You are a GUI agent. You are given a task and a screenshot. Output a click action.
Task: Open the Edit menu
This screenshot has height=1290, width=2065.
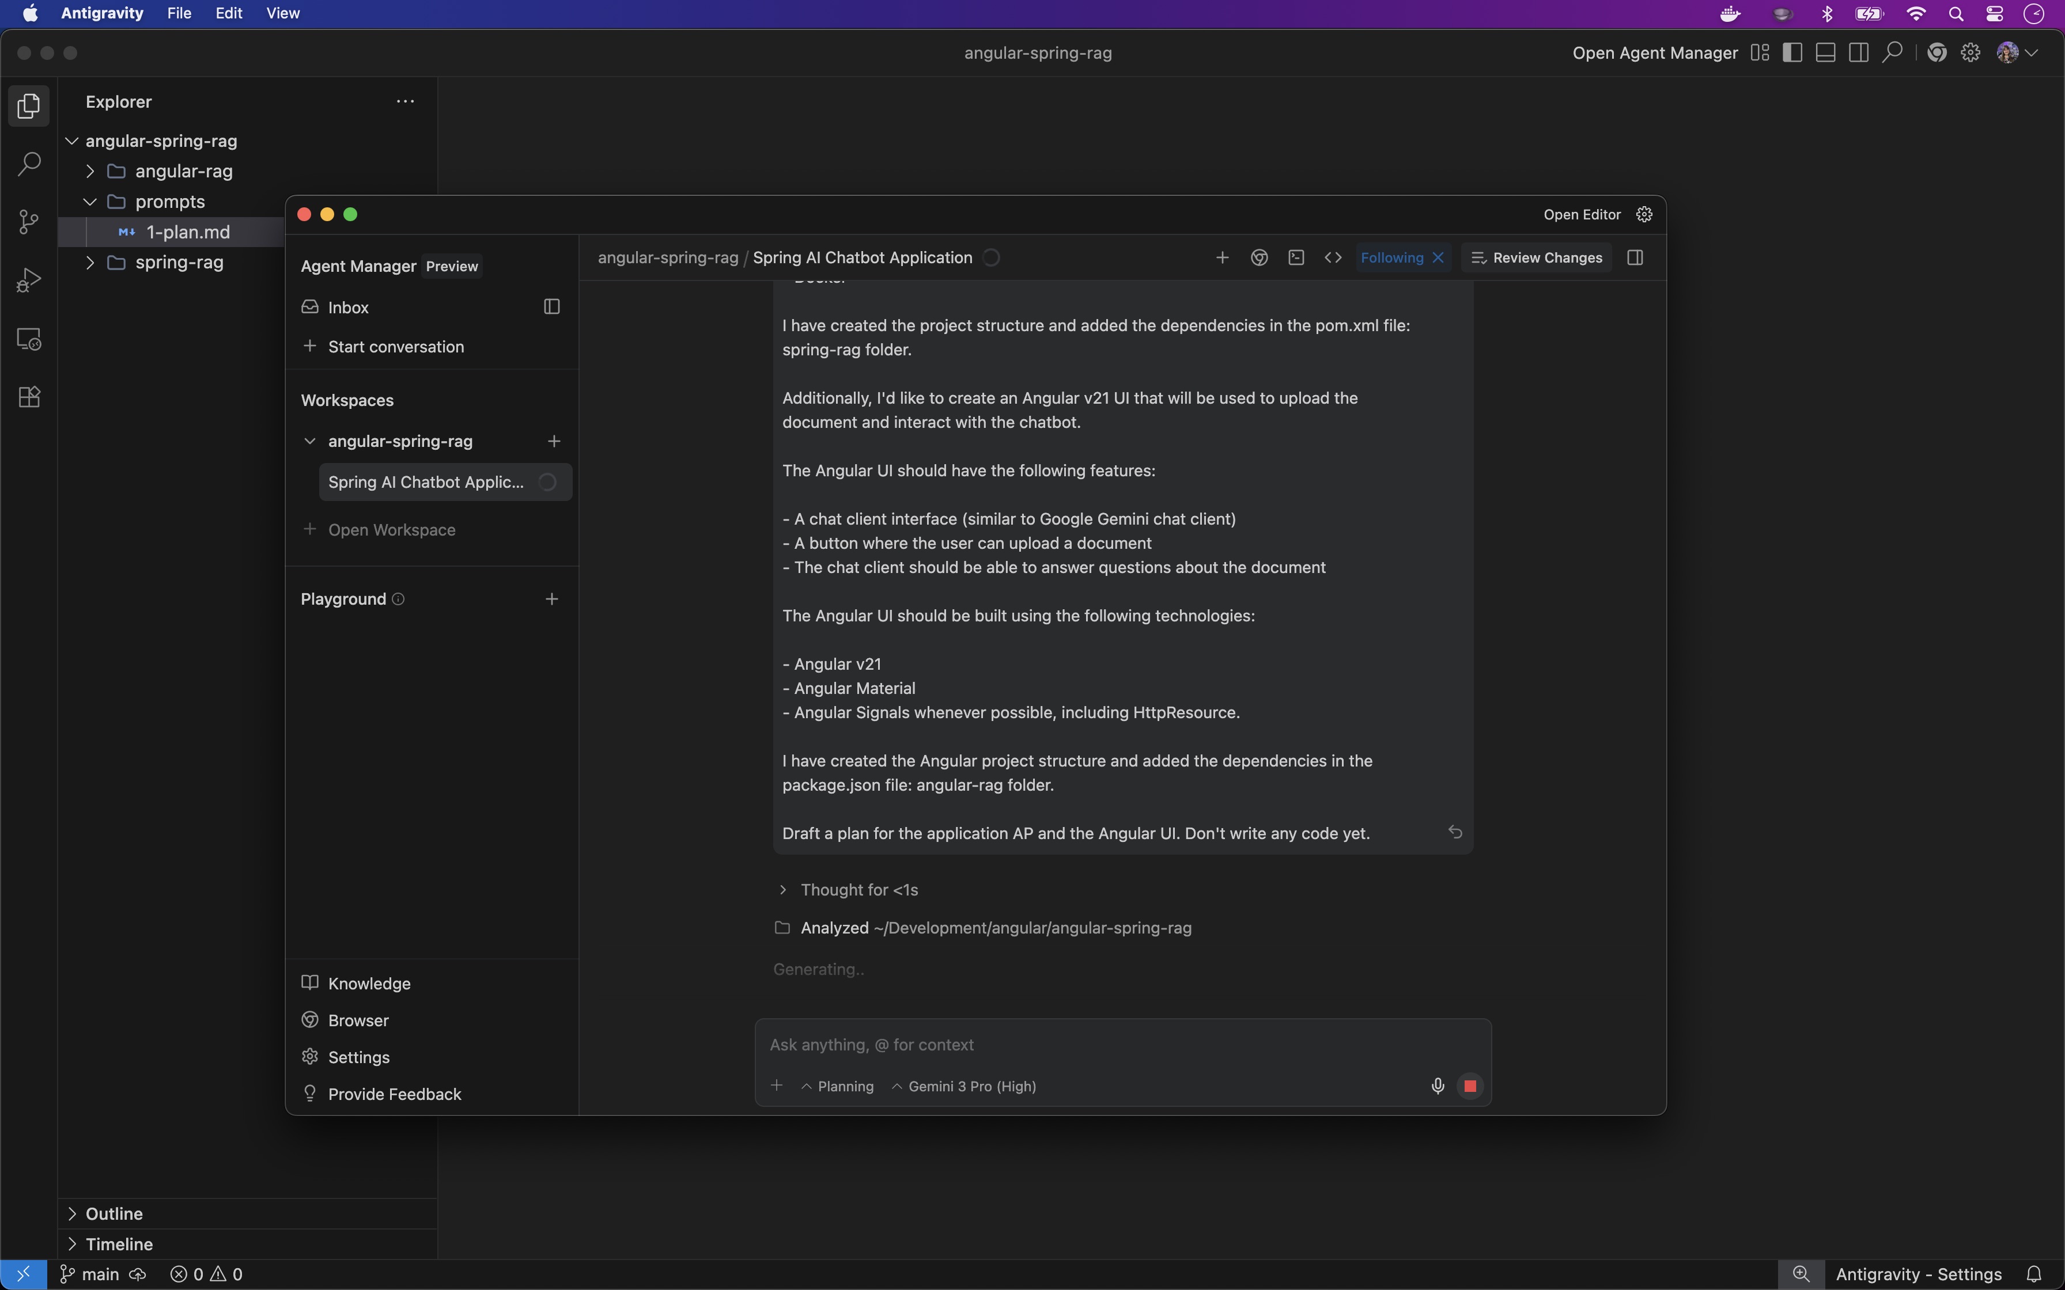[229, 13]
